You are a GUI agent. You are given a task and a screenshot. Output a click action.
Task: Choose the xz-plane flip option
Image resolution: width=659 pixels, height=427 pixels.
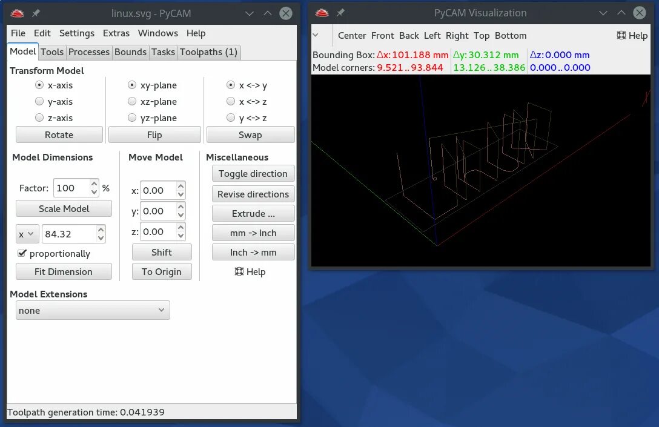[132, 101]
